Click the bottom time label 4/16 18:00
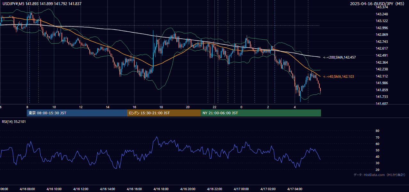 [x=161, y=189]
